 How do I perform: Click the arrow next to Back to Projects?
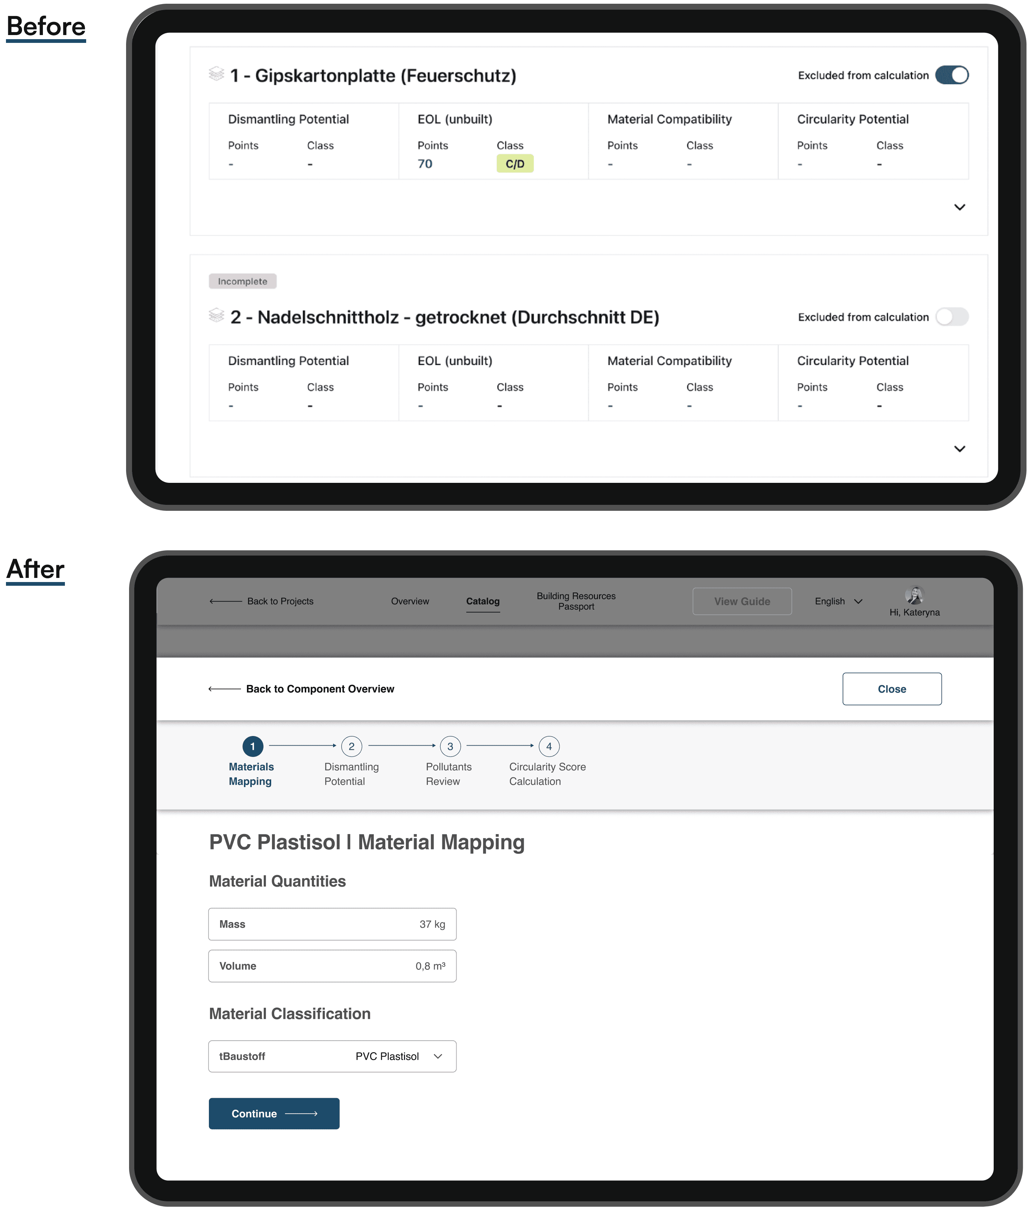pos(226,601)
